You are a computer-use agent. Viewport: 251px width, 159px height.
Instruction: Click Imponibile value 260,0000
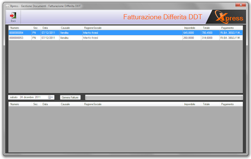(192, 38)
